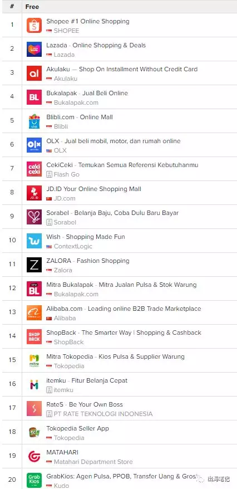Click the OLX blue app icon
The height and width of the screenshot is (489, 237).
click(34, 145)
